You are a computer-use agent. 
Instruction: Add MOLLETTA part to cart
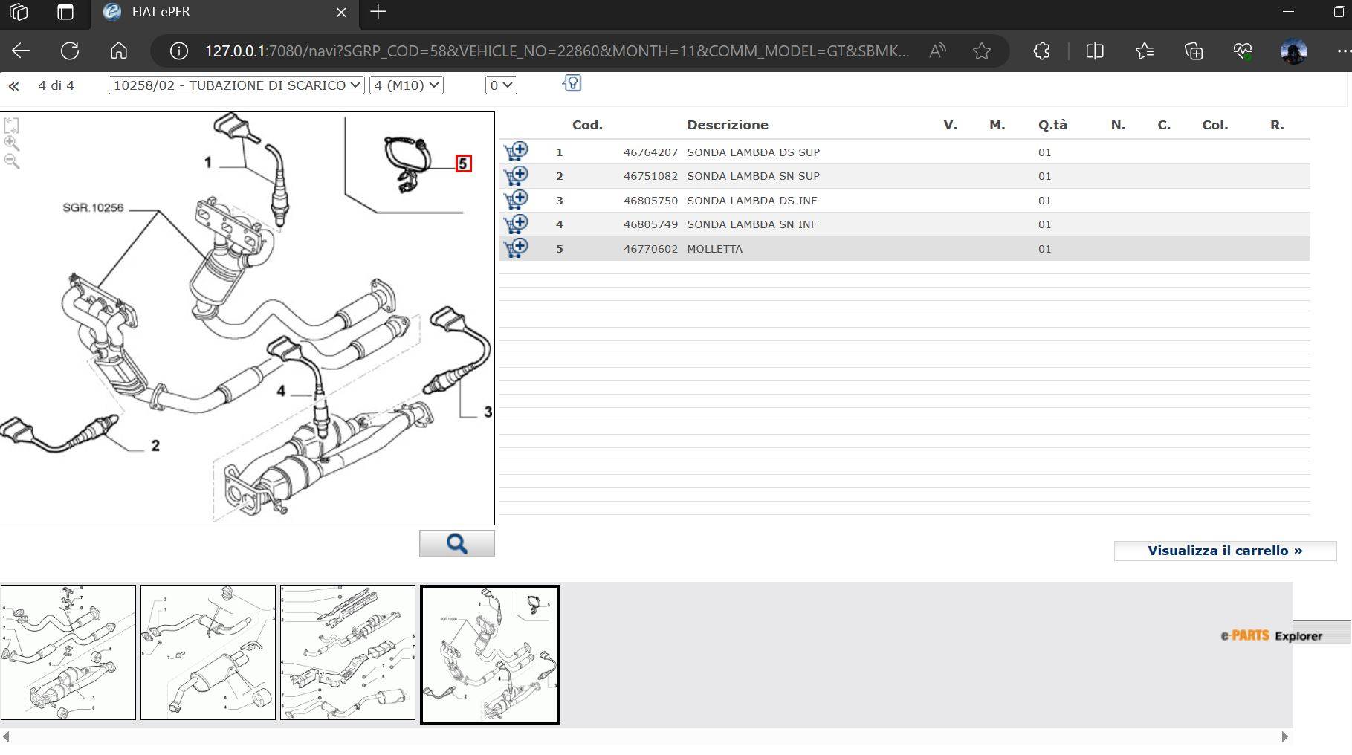click(x=516, y=248)
